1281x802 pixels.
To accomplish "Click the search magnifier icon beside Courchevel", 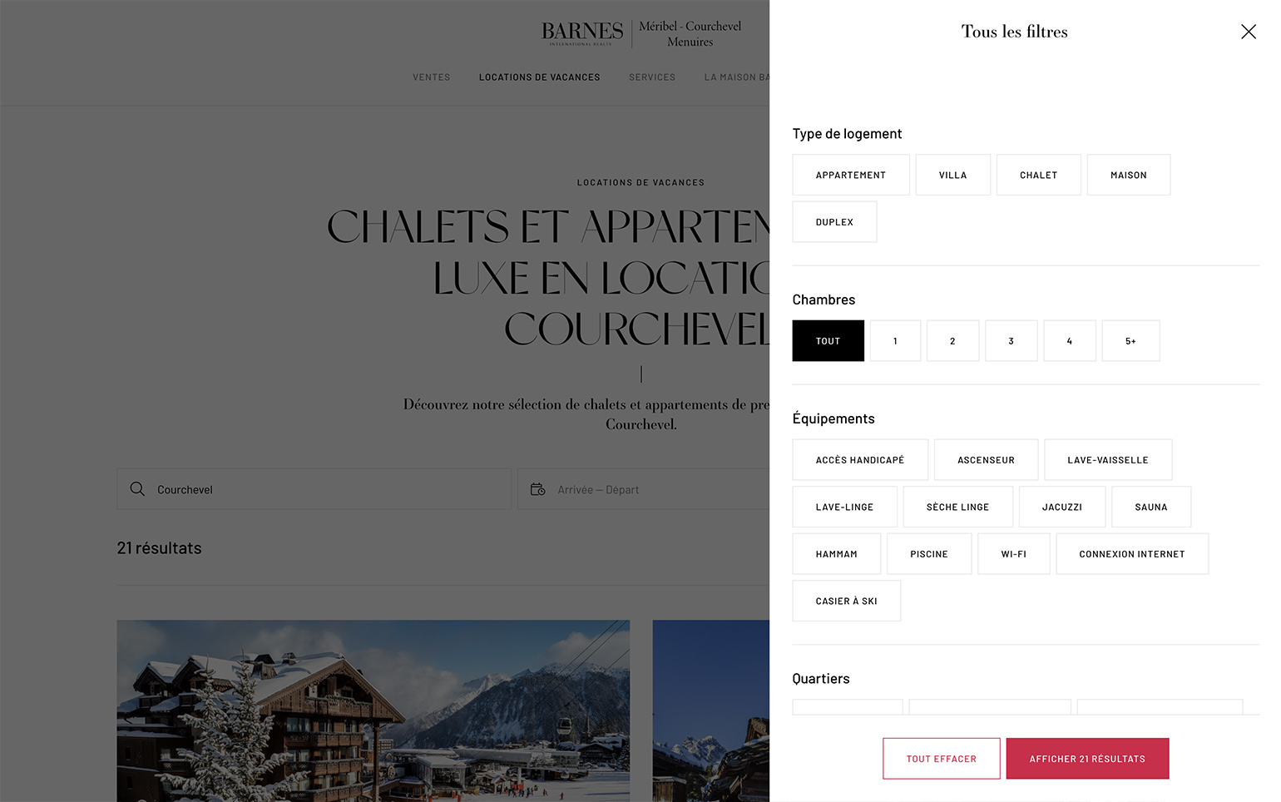I will [x=137, y=489].
